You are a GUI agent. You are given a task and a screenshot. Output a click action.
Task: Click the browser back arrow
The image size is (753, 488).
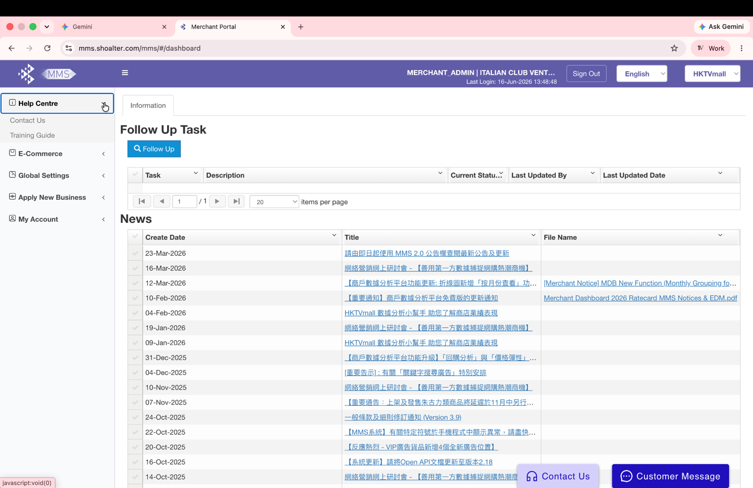tap(12, 48)
